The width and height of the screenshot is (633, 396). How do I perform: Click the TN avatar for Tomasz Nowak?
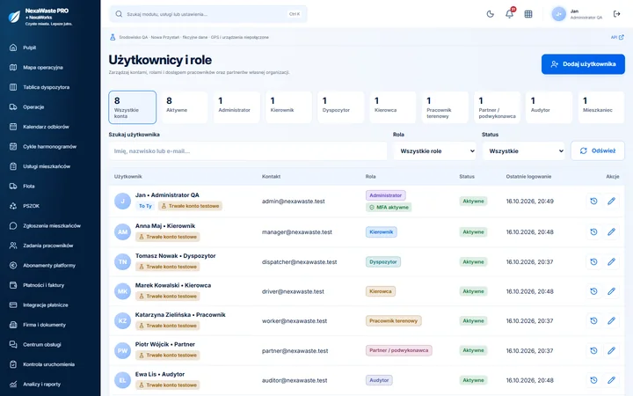click(122, 262)
